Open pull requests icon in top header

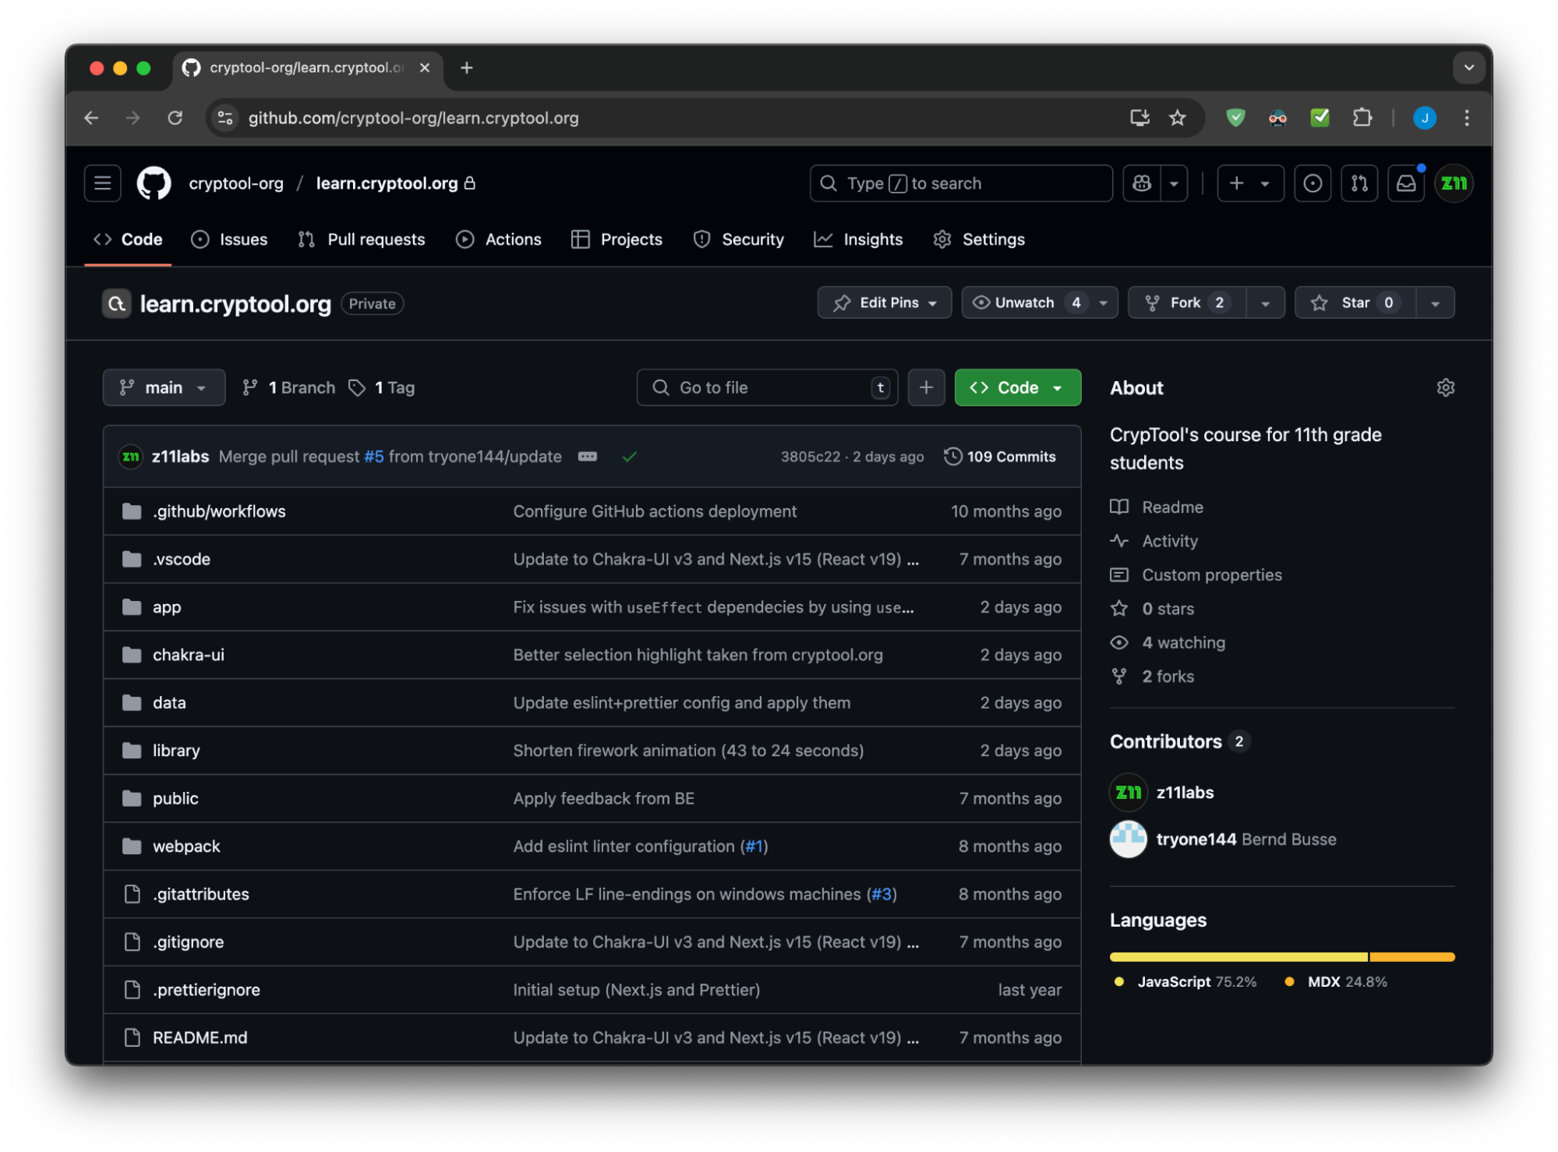(1358, 183)
